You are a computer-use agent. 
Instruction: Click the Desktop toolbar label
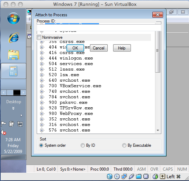pyautogui.click(x=13, y=102)
